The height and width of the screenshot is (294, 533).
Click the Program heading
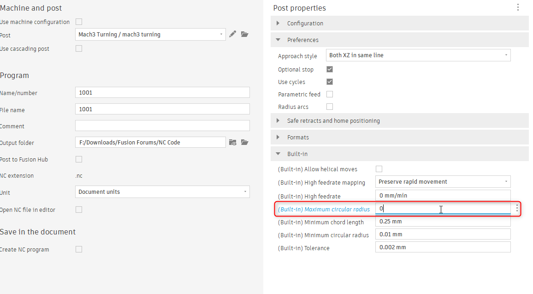click(15, 76)
